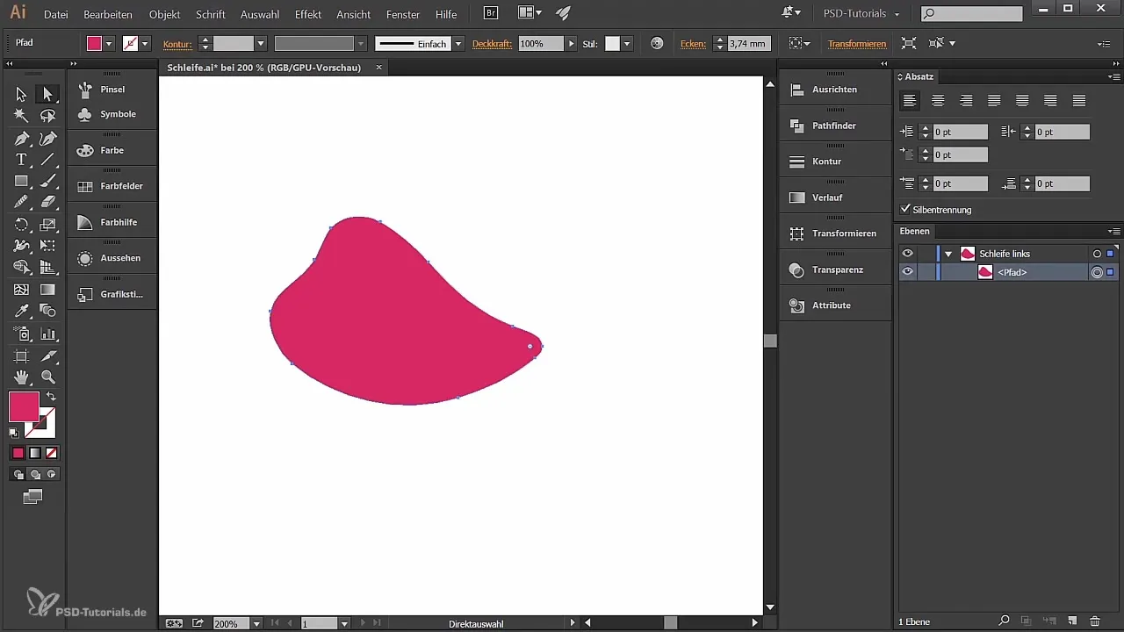Click the control bar magenta fill swatch
Viewport: 1124px width, 632px height.
94,43
